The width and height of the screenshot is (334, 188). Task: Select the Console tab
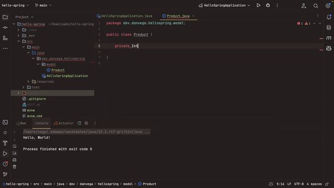(42, 123)
